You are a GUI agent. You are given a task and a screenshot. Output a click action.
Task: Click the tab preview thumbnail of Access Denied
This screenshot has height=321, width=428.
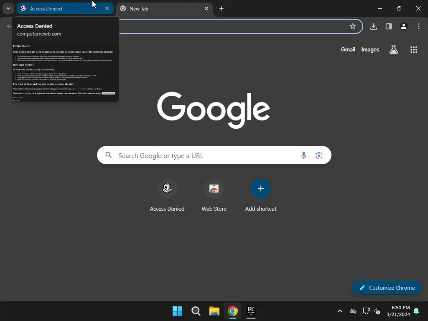point(66,72)
